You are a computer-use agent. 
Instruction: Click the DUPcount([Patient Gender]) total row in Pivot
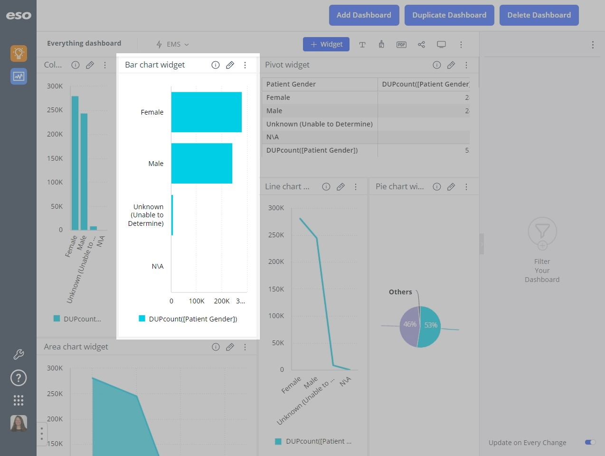[366, 150]
